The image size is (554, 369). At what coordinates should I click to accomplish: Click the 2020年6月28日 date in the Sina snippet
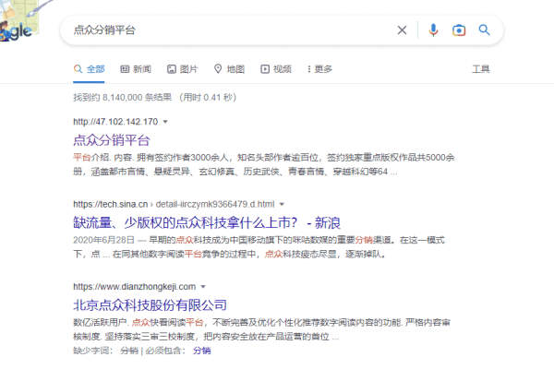[x=103, y=240]
